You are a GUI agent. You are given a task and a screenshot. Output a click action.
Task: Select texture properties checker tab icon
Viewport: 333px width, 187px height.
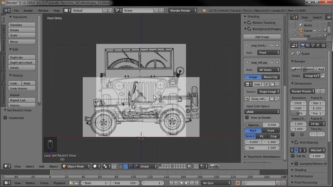(x=323, y=45)
